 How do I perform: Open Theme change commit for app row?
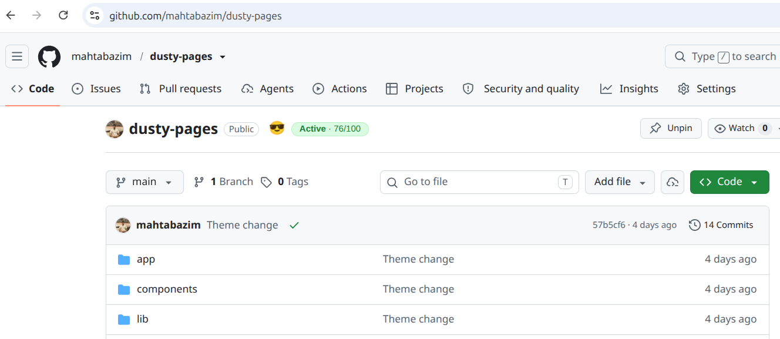[418, 259]
